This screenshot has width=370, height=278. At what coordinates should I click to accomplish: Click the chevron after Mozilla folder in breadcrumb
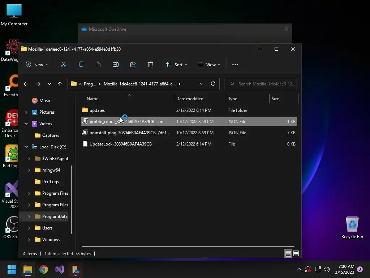pos(180,84)
